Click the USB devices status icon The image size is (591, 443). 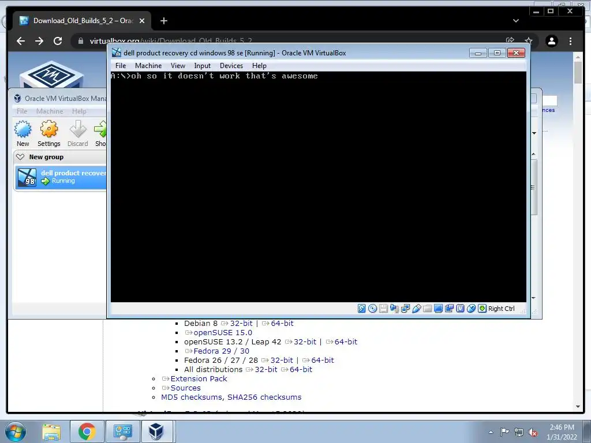coord(417,309)
